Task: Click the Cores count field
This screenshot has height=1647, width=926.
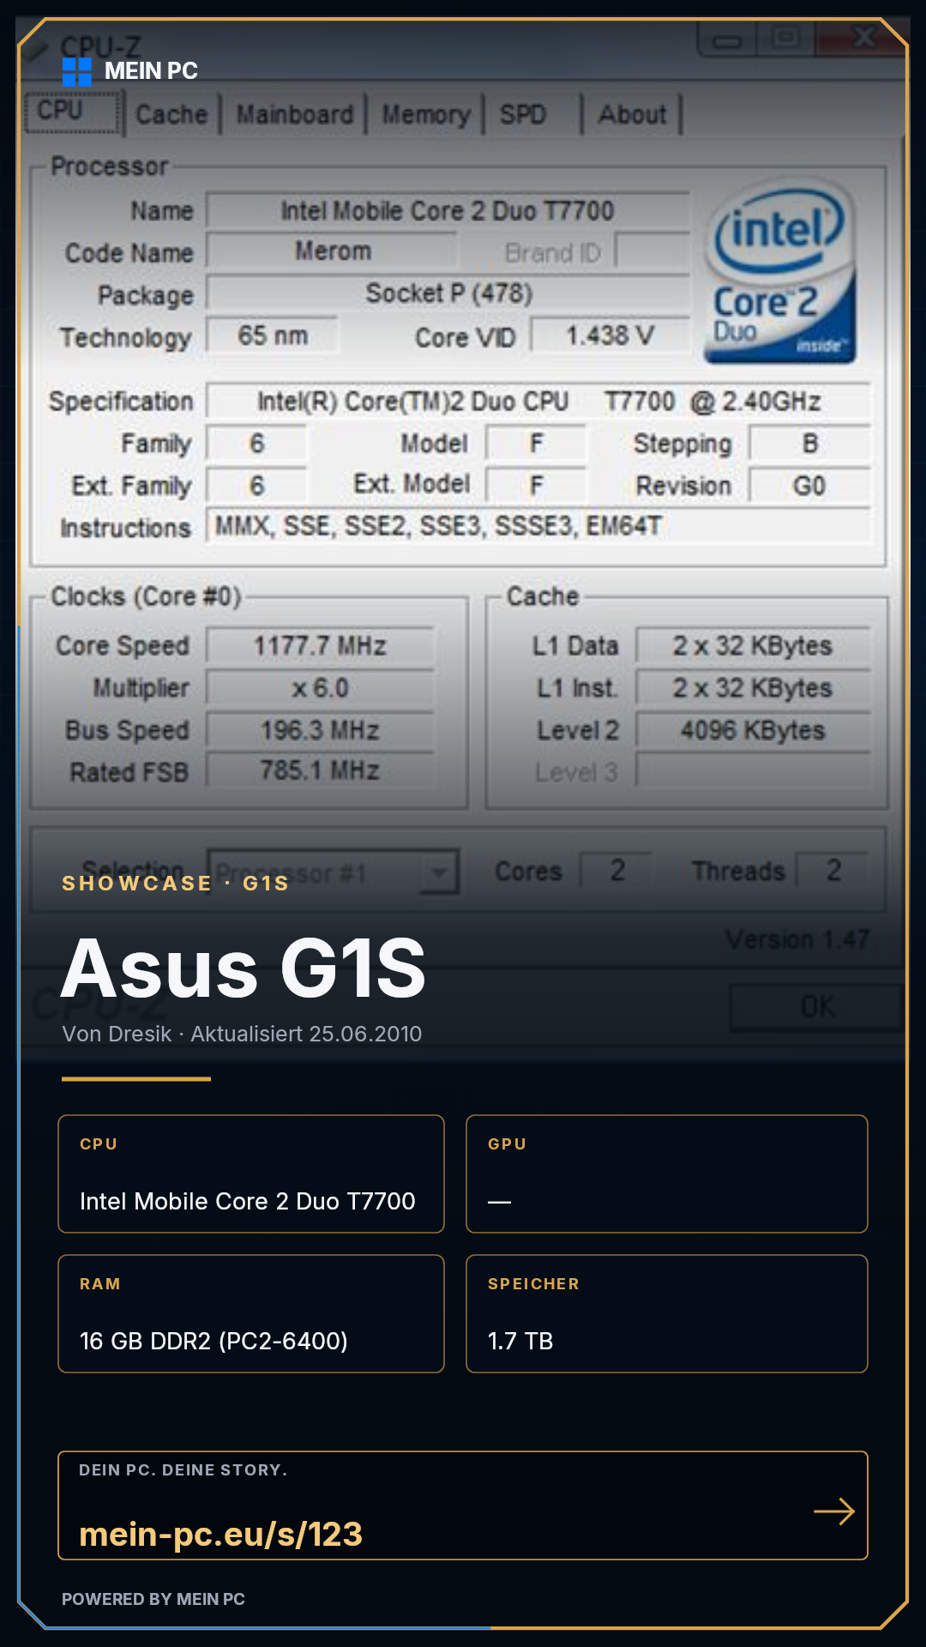Action: point(616,870)
